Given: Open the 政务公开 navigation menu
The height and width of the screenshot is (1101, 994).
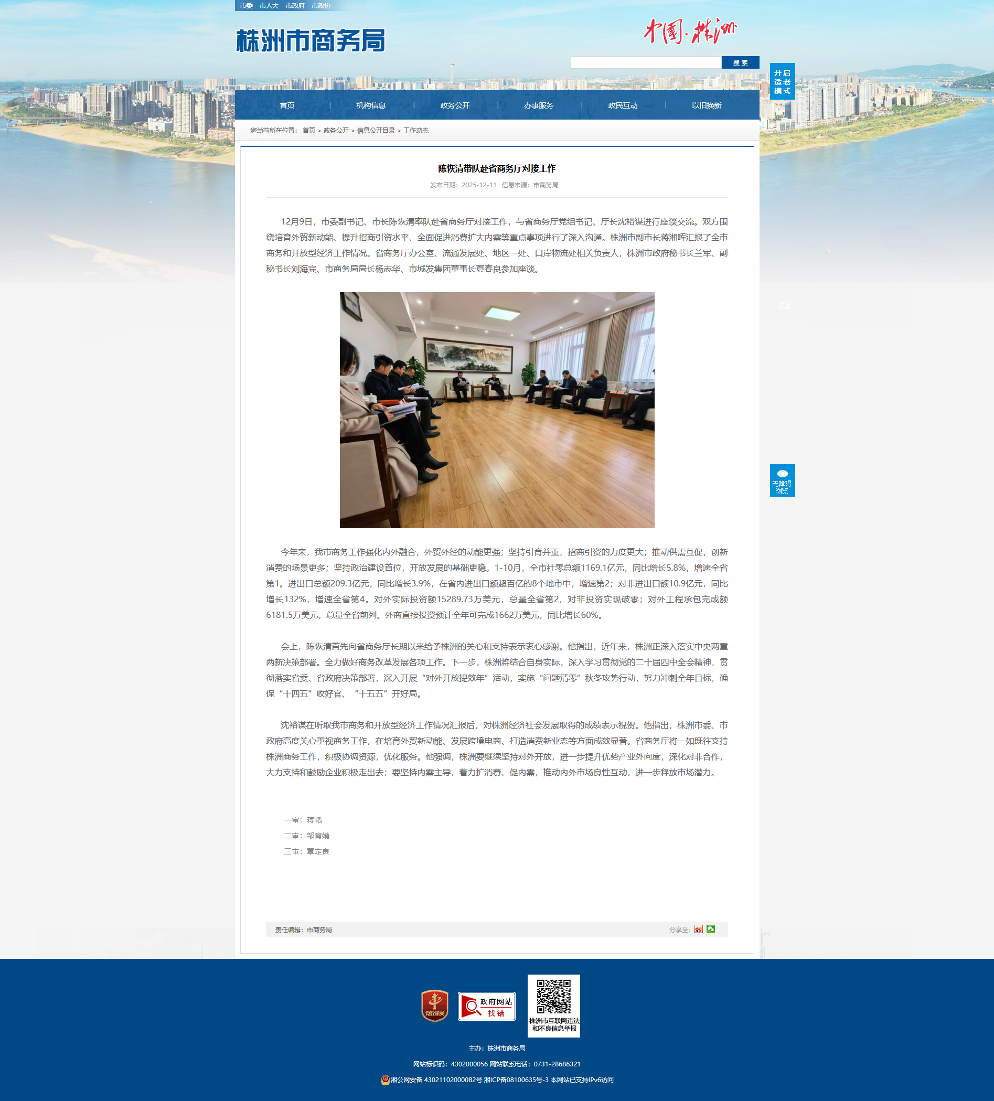Looking at the screenshot, I should point(454,105).
